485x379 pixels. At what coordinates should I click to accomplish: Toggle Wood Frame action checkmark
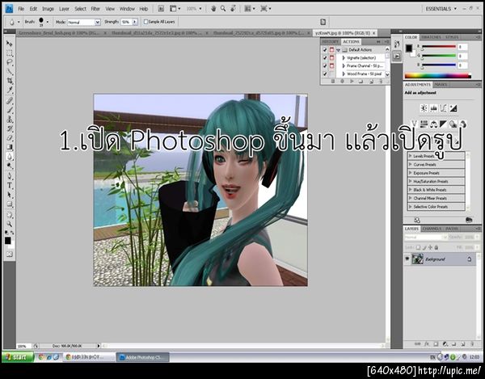click(325, 74)
